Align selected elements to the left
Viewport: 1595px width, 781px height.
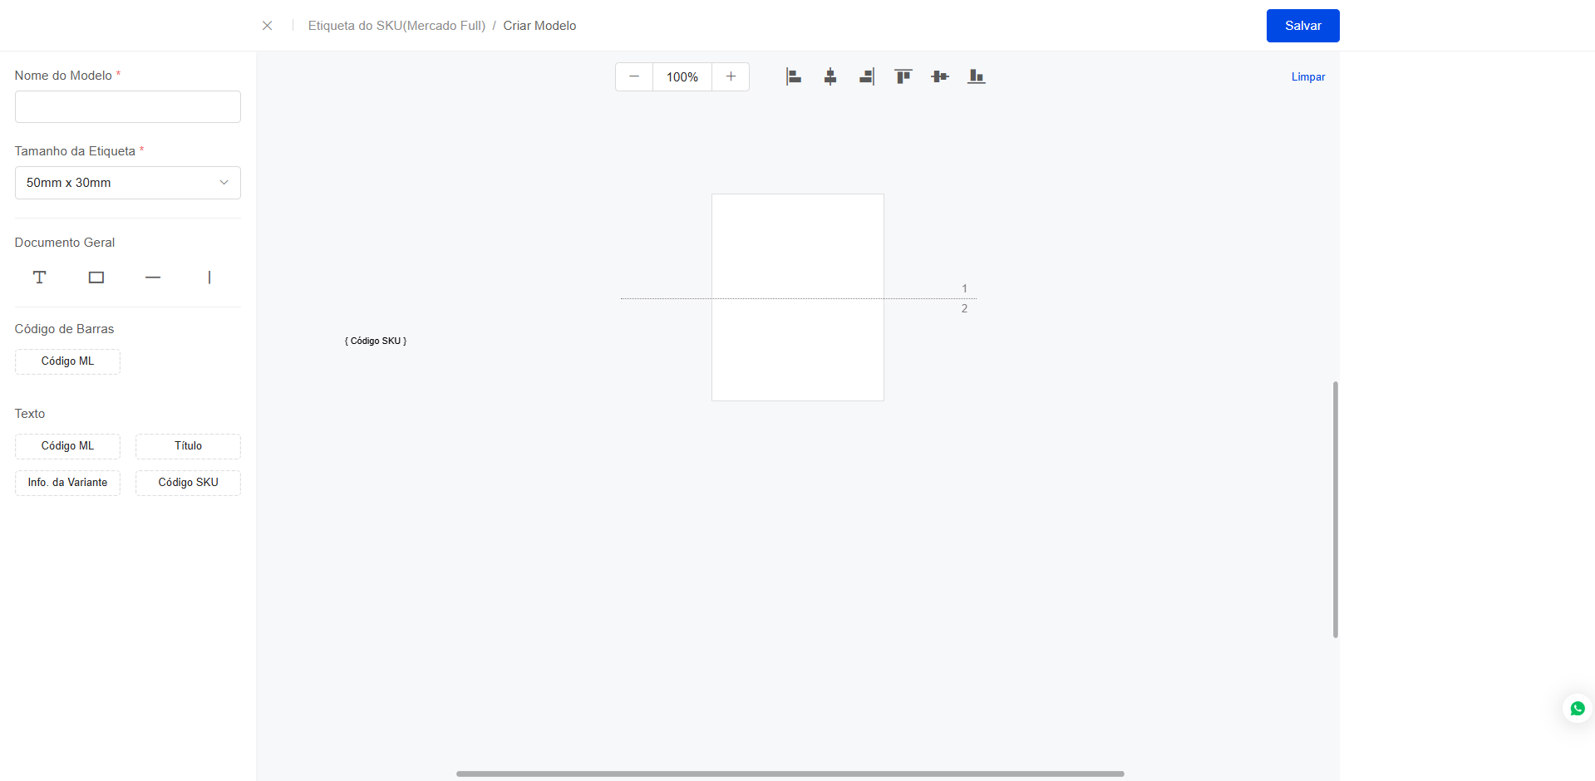click(794, 76)
